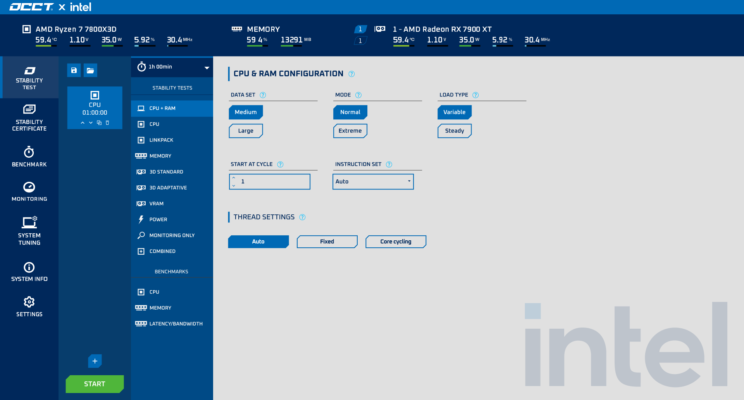This screenshot has width=744, height=400.
Task: Set thread settings to Auto
Action: (258, 241)
